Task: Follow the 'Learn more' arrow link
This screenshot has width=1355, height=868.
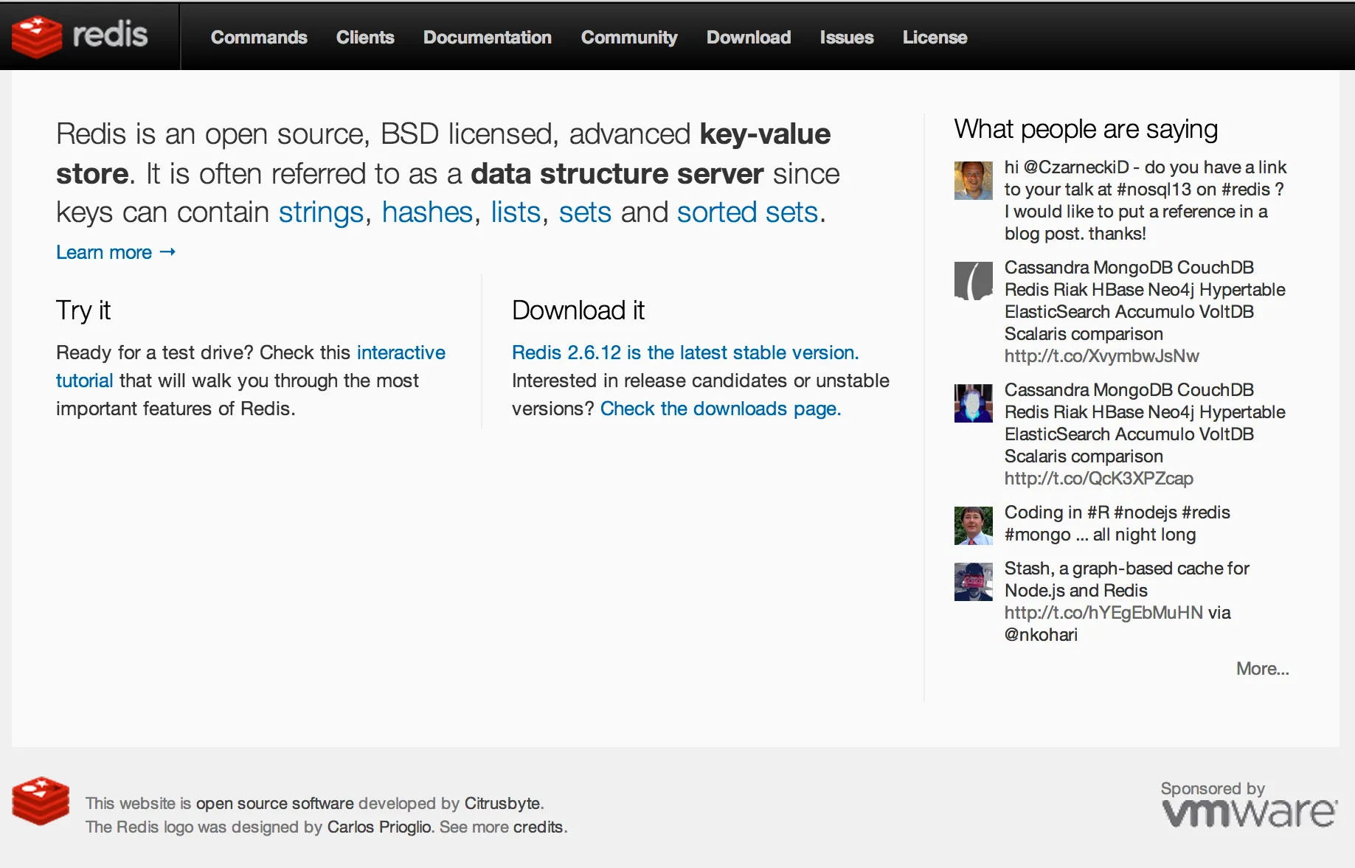Action: click(x=116, y=252)
